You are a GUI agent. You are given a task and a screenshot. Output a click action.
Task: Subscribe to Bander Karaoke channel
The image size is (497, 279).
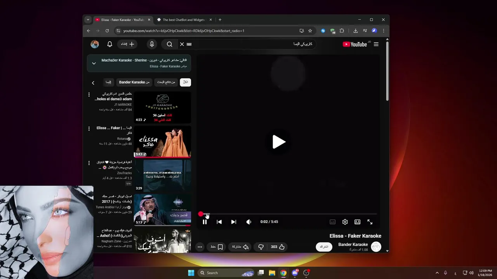click(x=324, y=247)
